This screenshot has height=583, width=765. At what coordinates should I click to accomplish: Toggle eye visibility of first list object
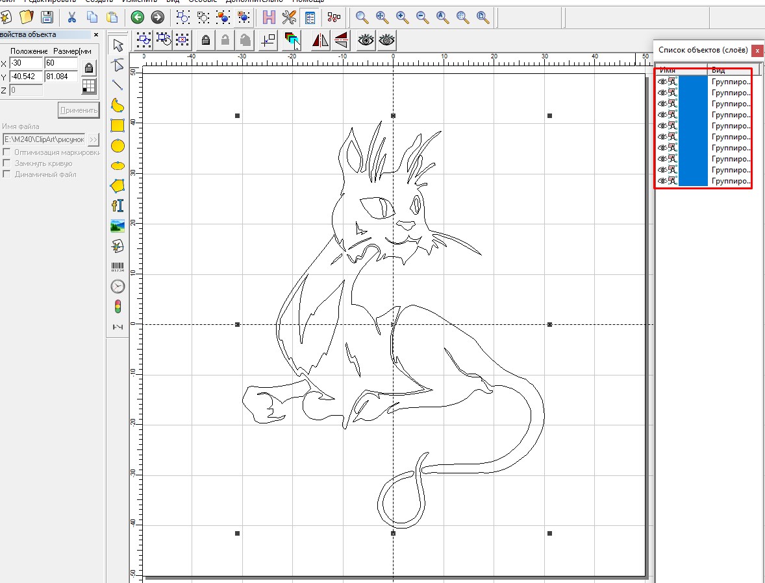click(662, 82)
